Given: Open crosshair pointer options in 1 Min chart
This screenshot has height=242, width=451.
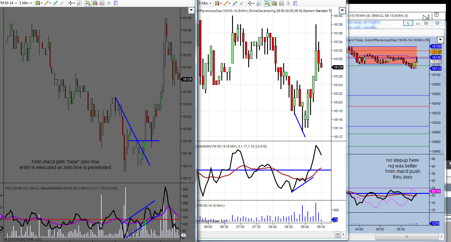Looking at the screenshot, I should (x=72, y=3).
